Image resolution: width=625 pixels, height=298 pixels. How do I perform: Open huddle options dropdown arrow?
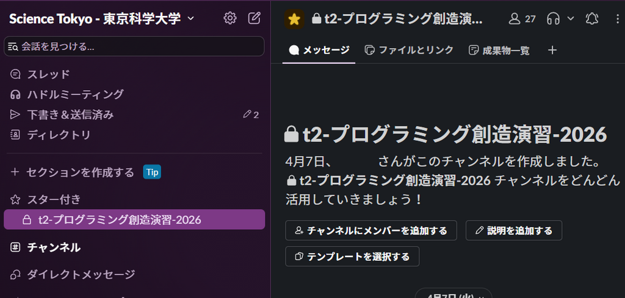(x=571, y=18)
